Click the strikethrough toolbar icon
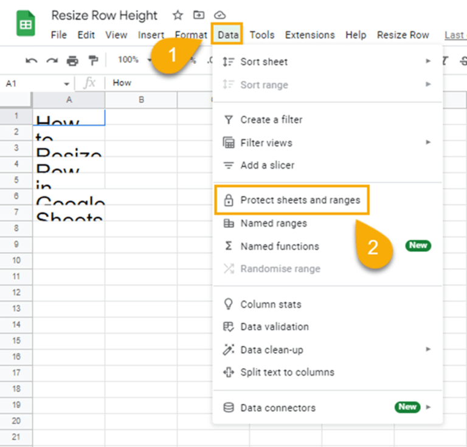 point(463,61)
